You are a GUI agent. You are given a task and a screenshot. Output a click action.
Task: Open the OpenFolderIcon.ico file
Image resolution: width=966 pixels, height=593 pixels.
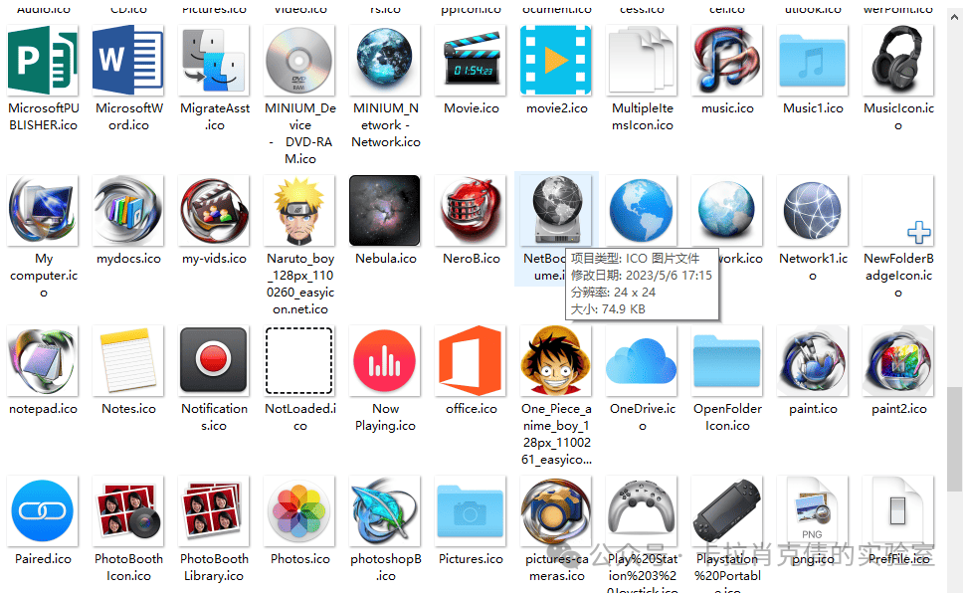coord(726,360)
